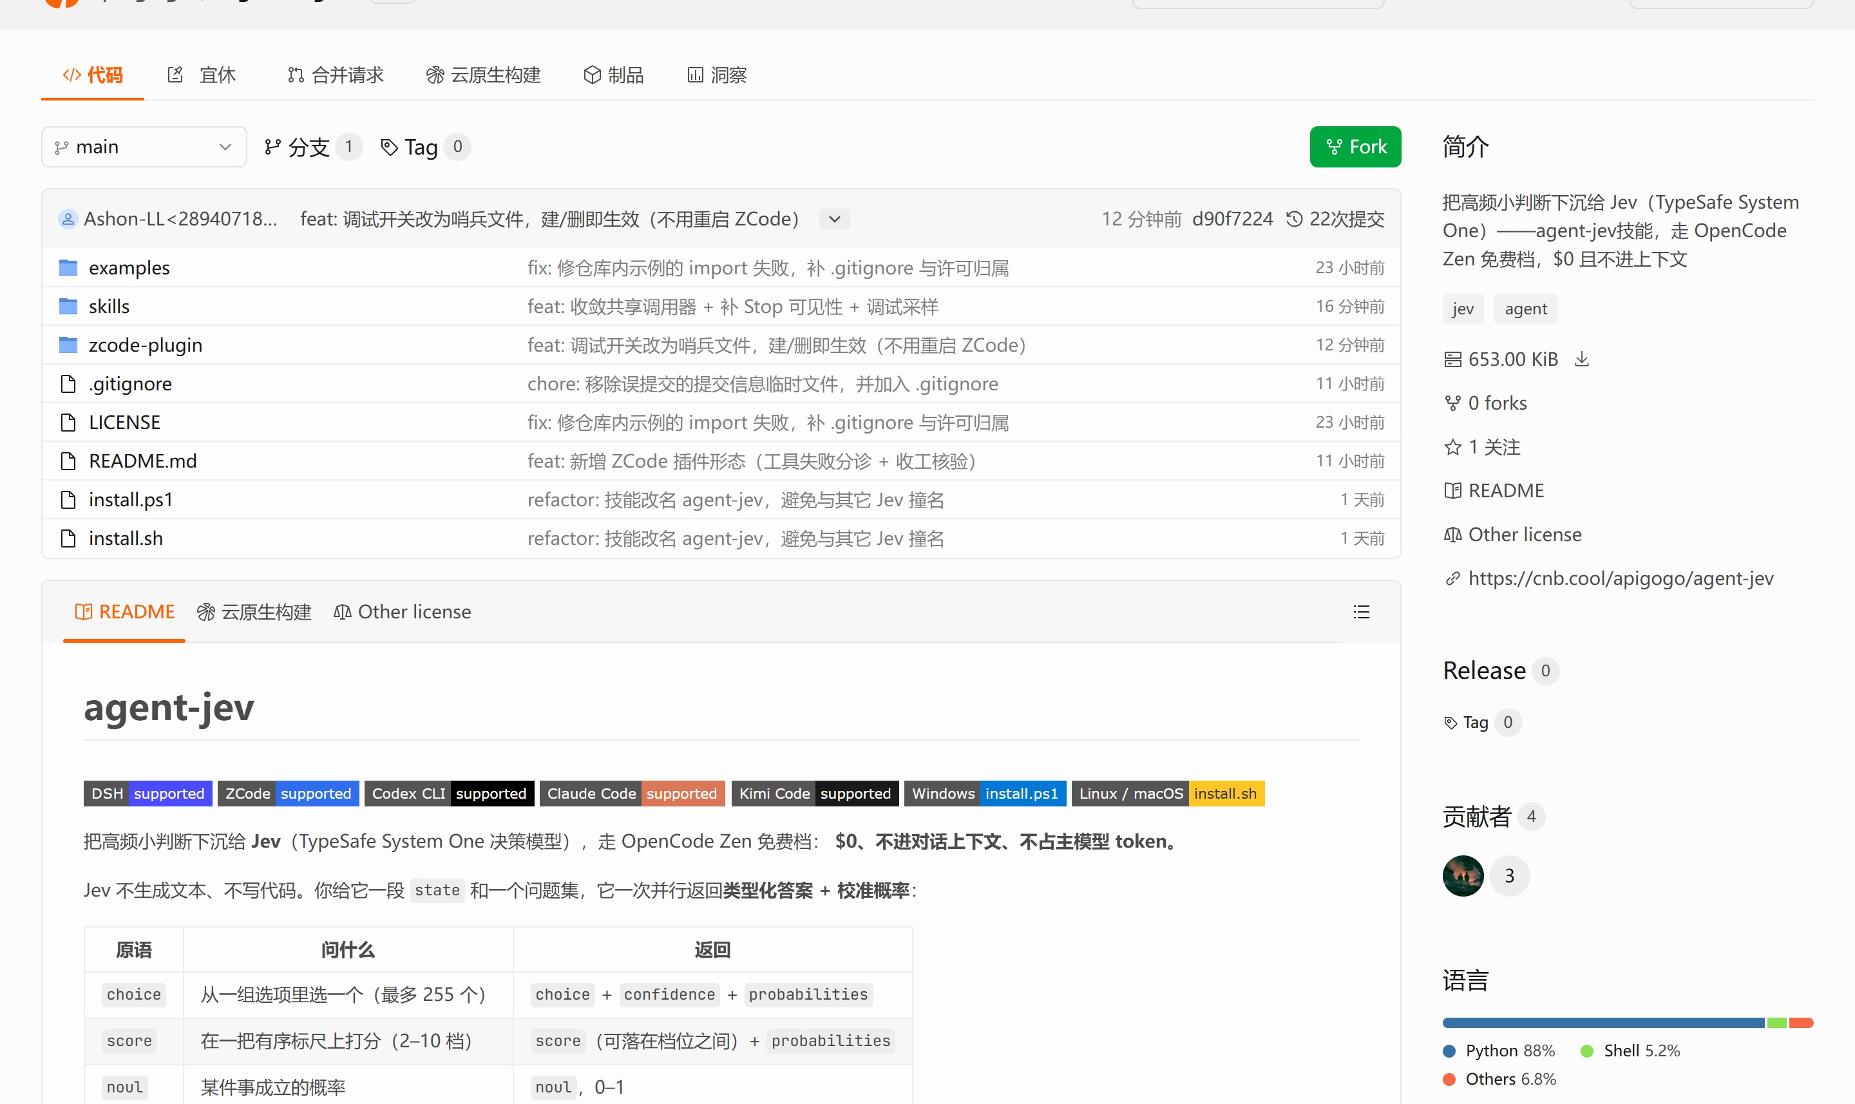This screenshot has width=1855, height=1104.
Task: View the 22次提交 commit history
Action: tap(1335, 219)
